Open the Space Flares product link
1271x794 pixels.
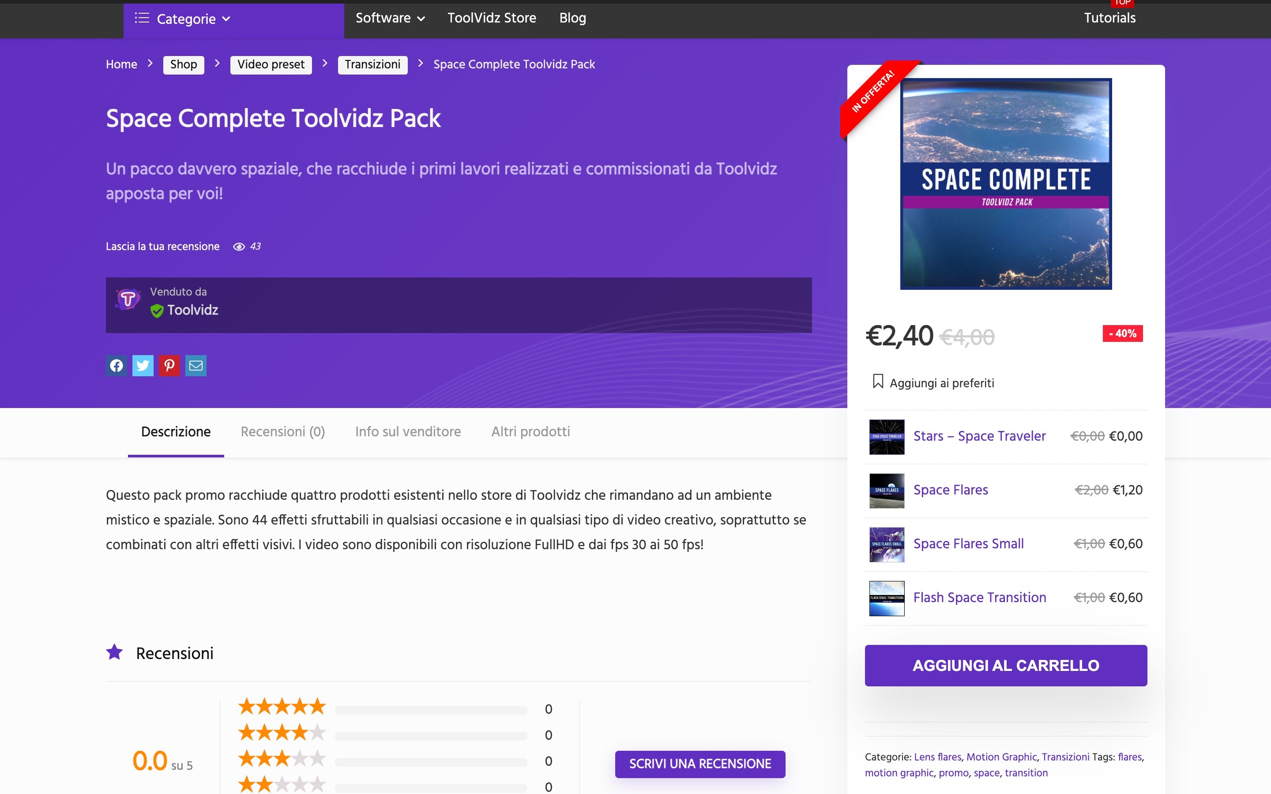(x=951, y=490)
